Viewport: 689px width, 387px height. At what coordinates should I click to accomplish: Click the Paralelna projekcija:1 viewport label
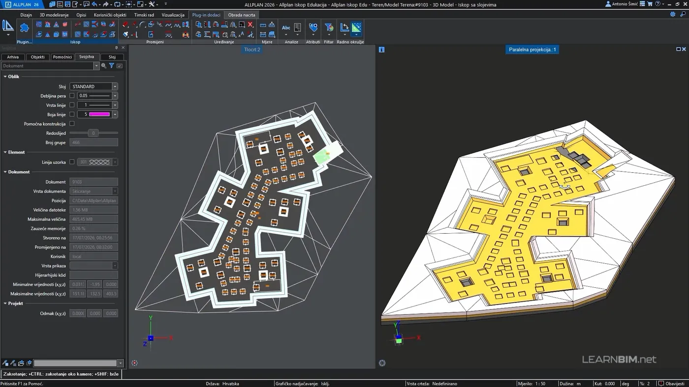click(x=532, y=50)
